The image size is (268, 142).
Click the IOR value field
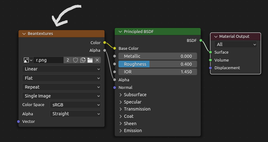[x=158, y=72]
